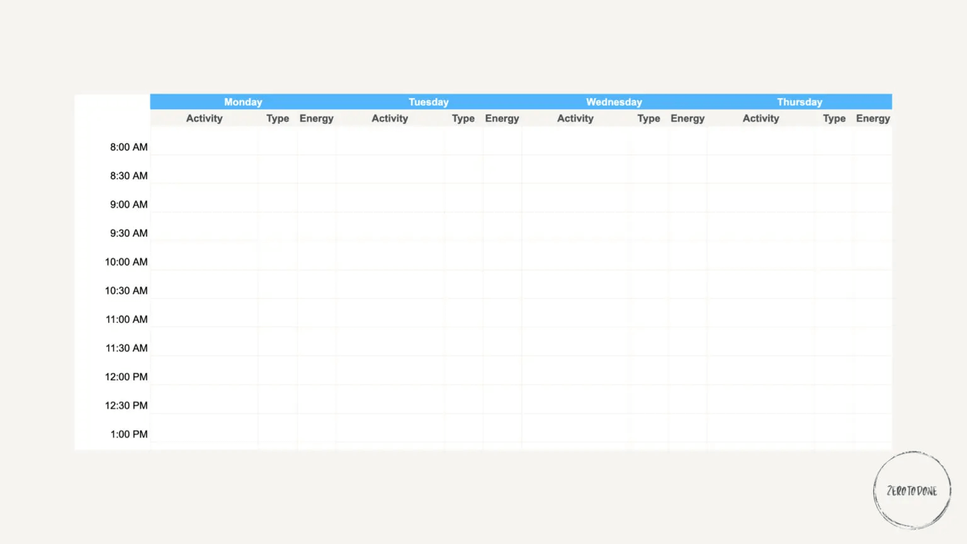
Task: Select Thursday Activity cell at 8:30 AM
Action: click(761, 170)
